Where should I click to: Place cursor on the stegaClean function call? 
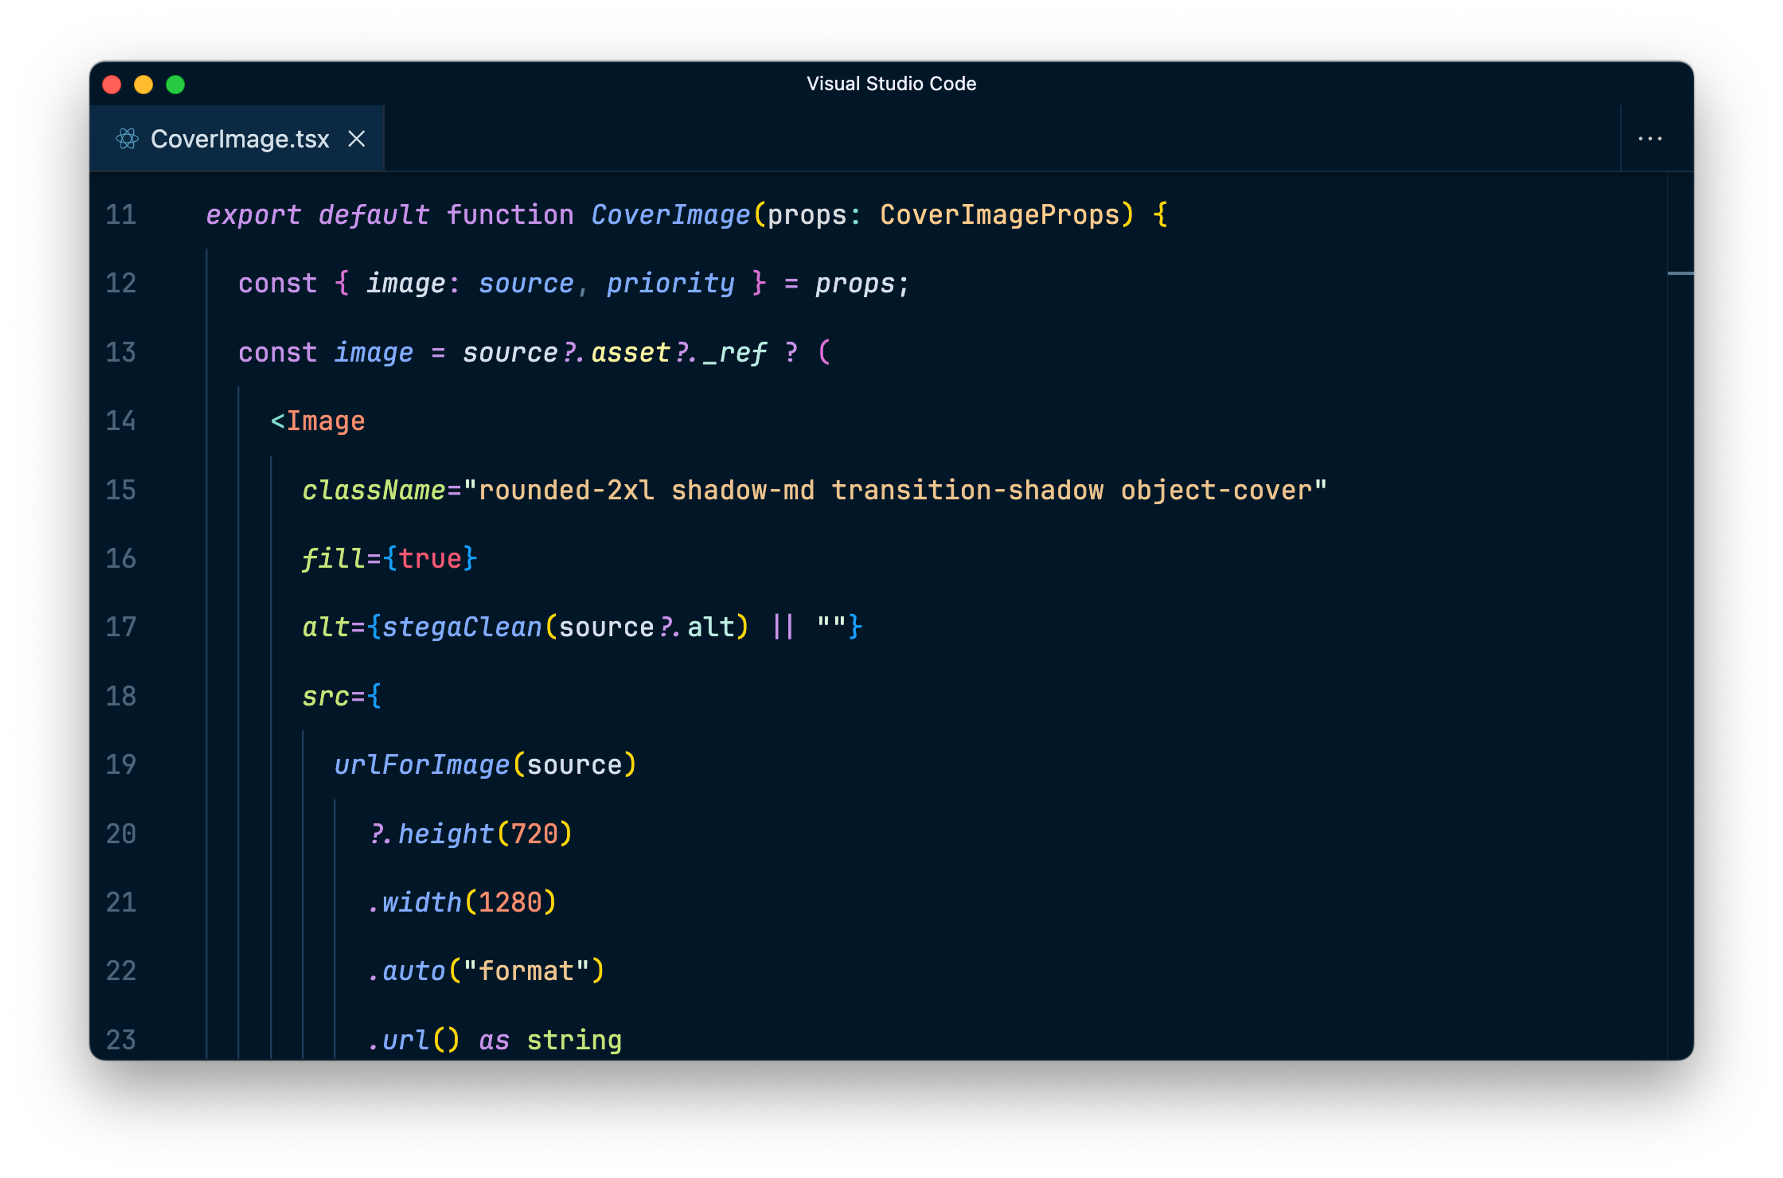(x=461, y=627)
